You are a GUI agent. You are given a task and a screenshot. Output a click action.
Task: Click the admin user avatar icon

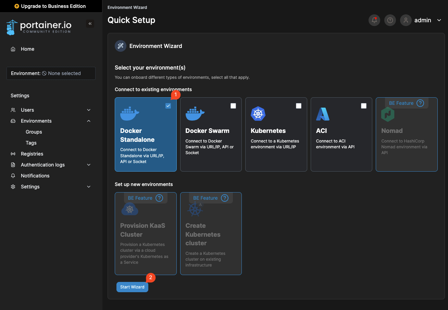coord(406,20)
